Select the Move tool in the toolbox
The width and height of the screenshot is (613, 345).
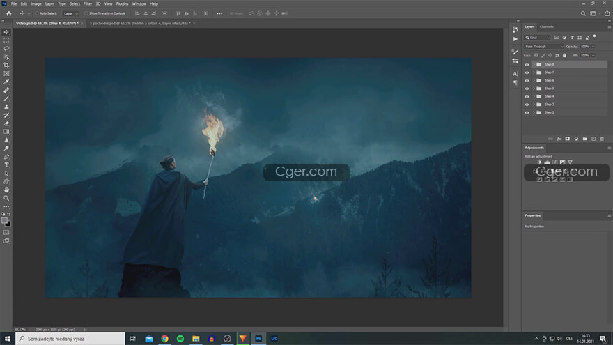(6, 32)
